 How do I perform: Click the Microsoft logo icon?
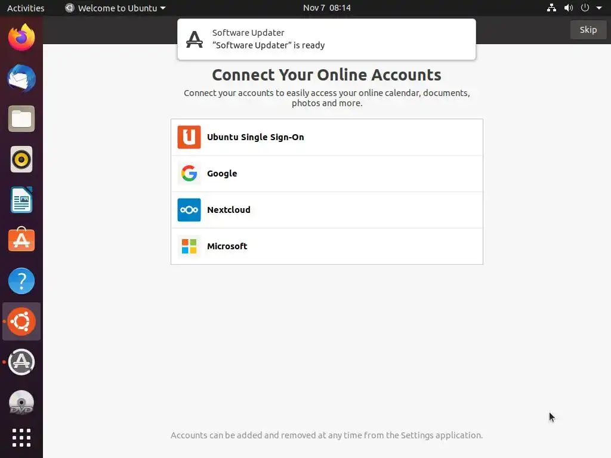(189, 246)
